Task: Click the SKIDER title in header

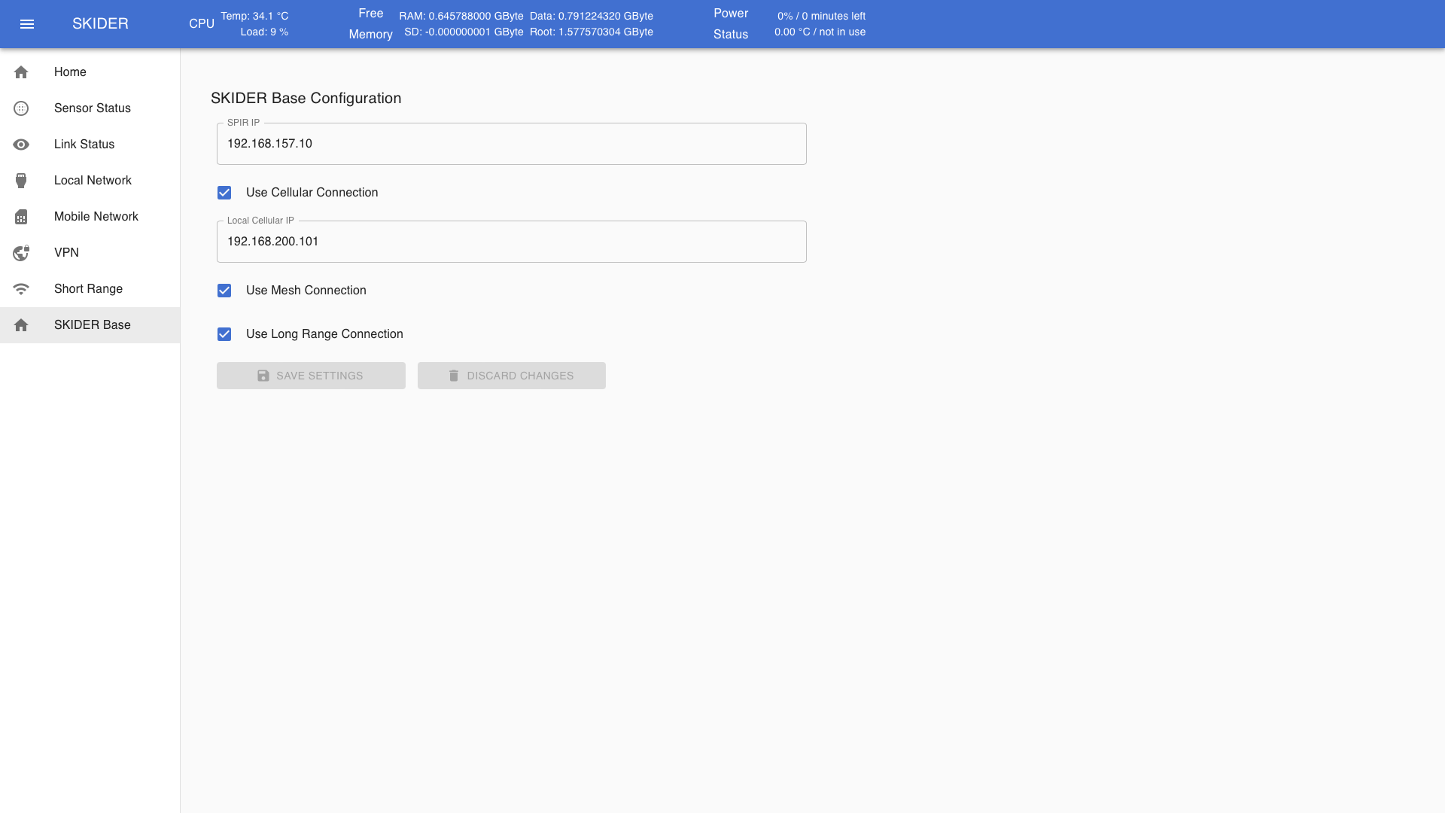Action: (100, 24)
